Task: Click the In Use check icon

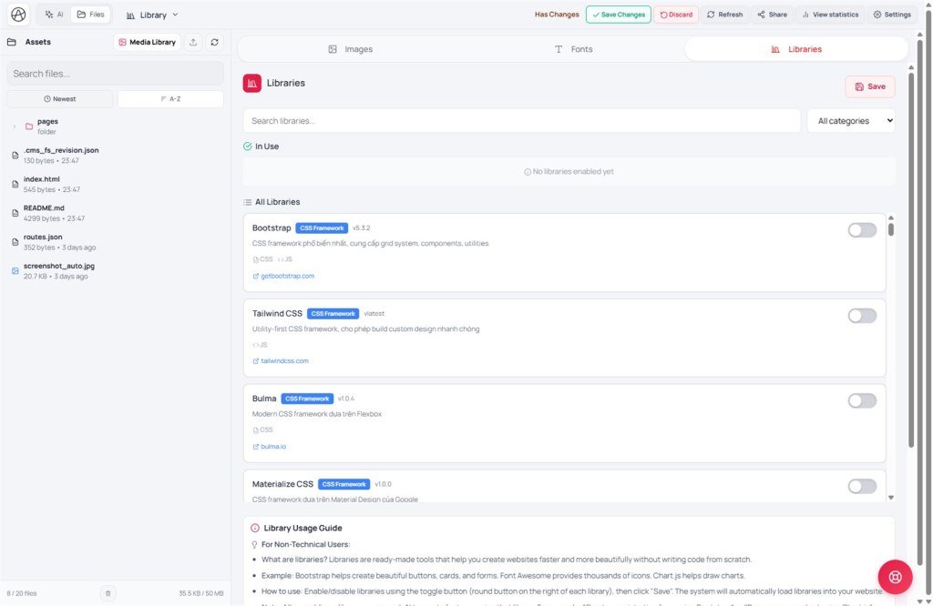Action: click(248, 146)
